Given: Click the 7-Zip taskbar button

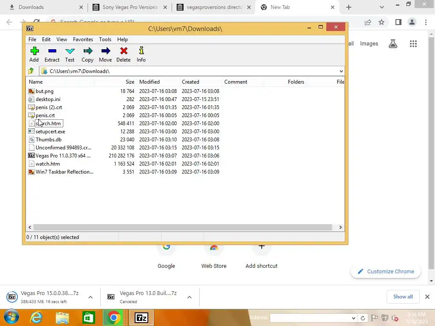Looking at the screenshot, I should [x=141, y=318].
